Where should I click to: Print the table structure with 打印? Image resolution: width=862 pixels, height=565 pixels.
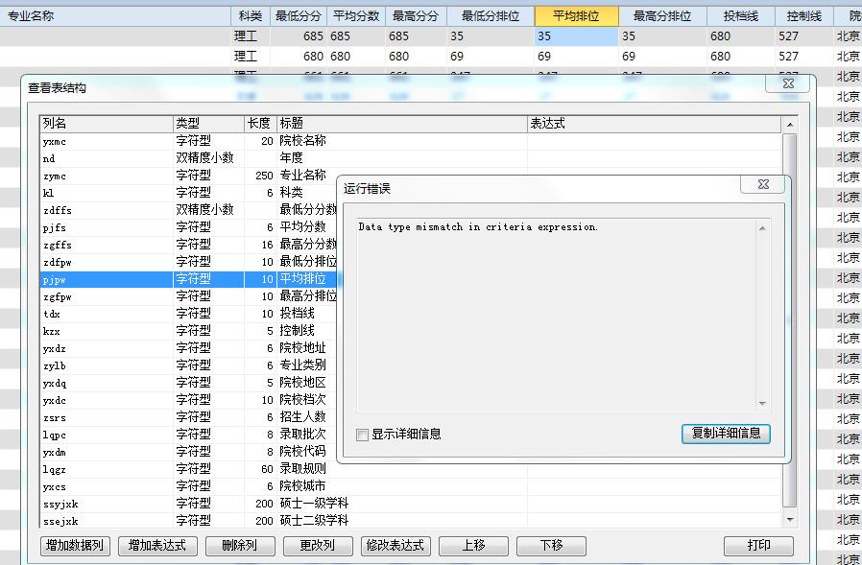(758, 546)
